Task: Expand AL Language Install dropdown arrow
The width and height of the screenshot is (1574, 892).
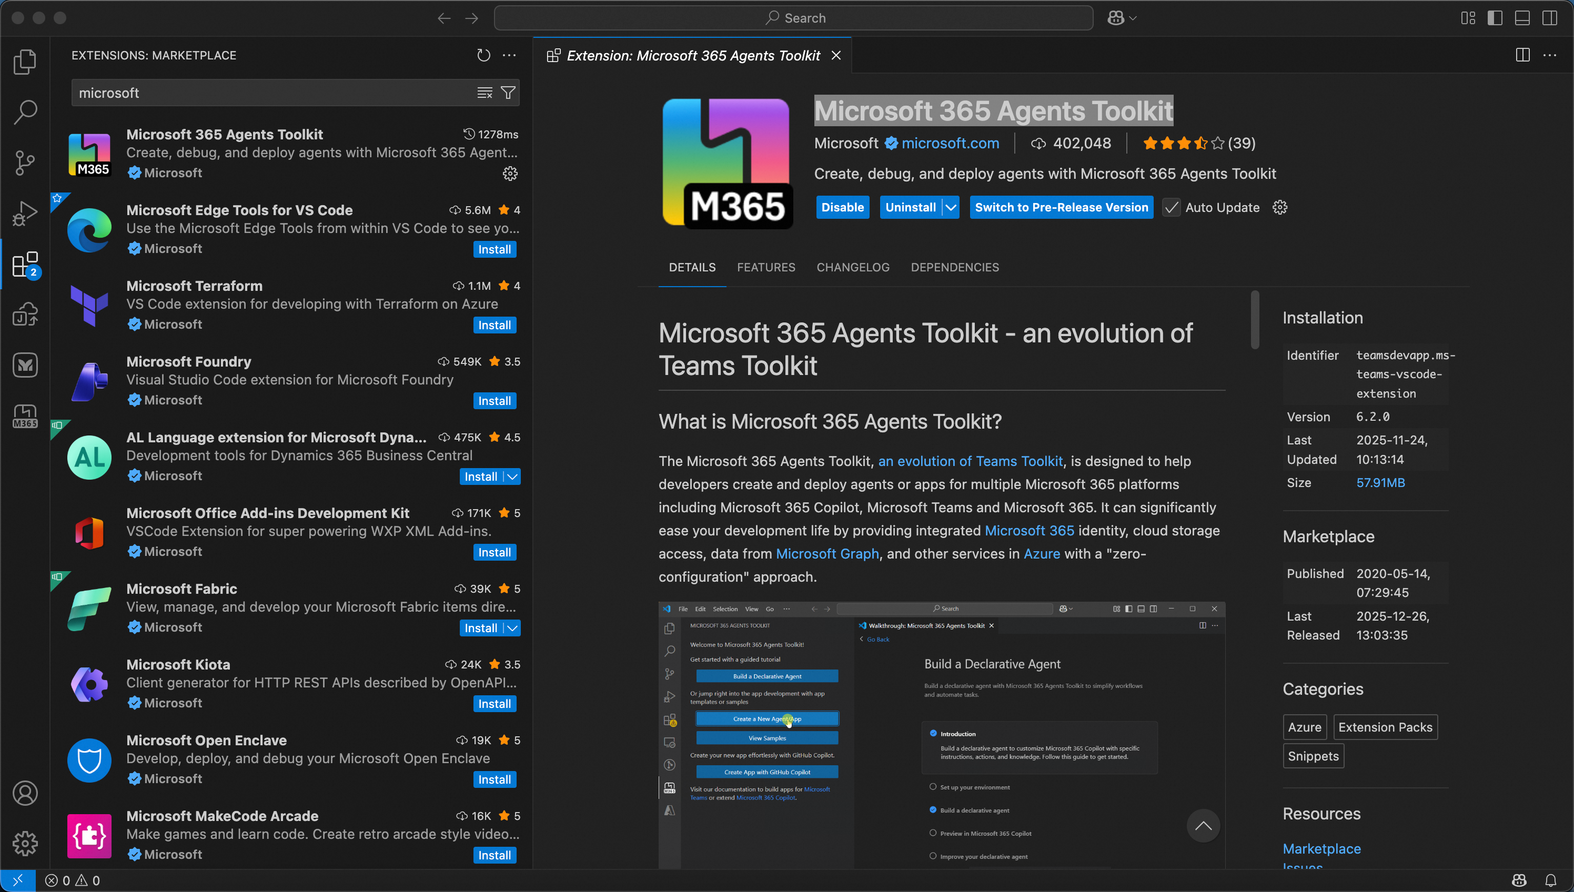Action: click(513, 477)
